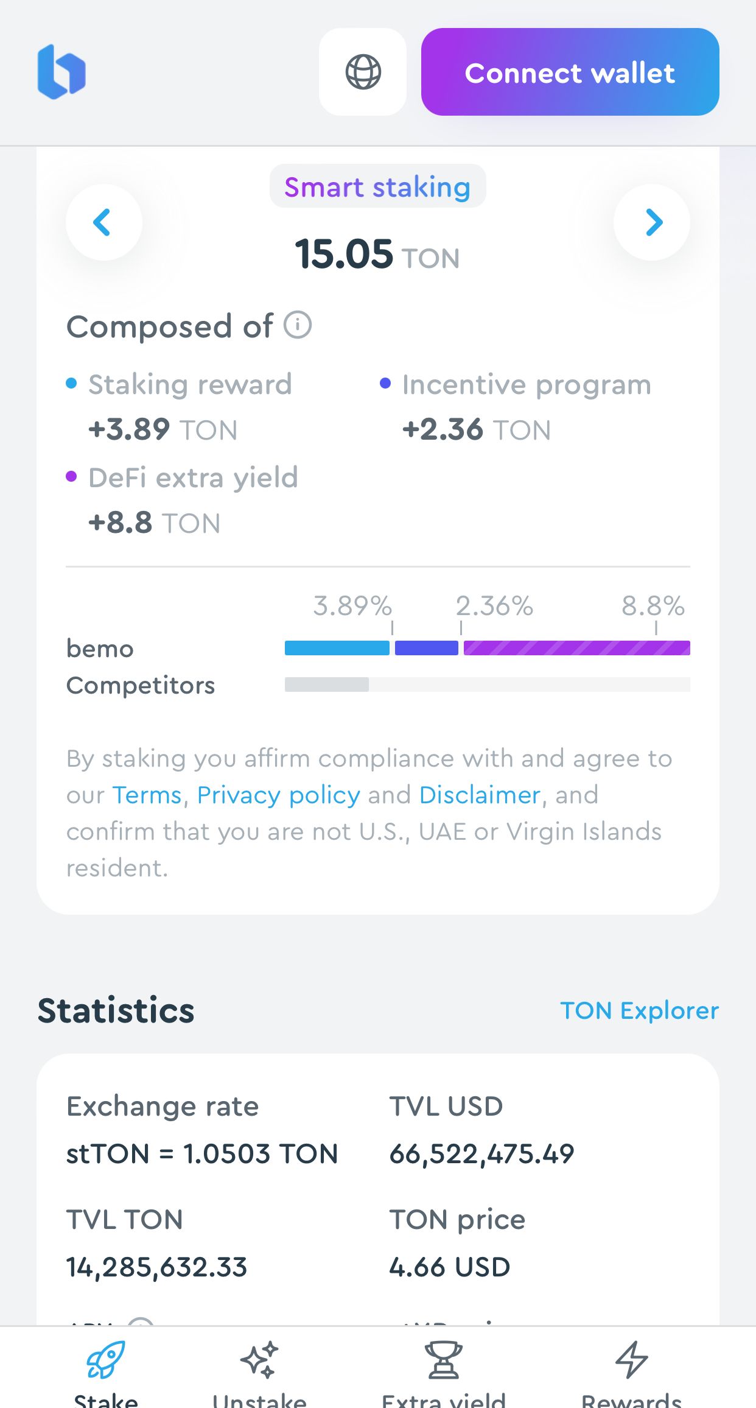Viewport: 756px width, 1408px height.
Task: Open the language globe selector
Action: pos(363,72)
